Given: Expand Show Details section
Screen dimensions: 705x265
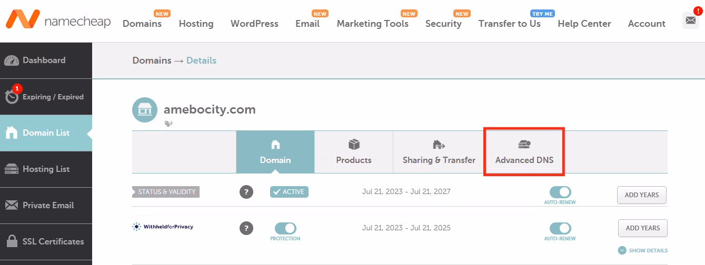Looking at the screenshot, I should [x=643, y=251].
